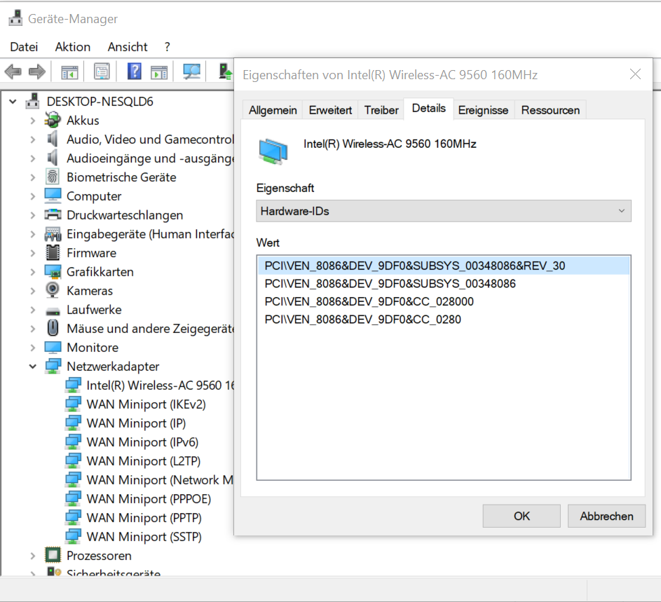The width and height of the screenshot is (661, 602).
Task: Expand the Audio, Video und Gamecontroller category
Action: click(33, 139)
